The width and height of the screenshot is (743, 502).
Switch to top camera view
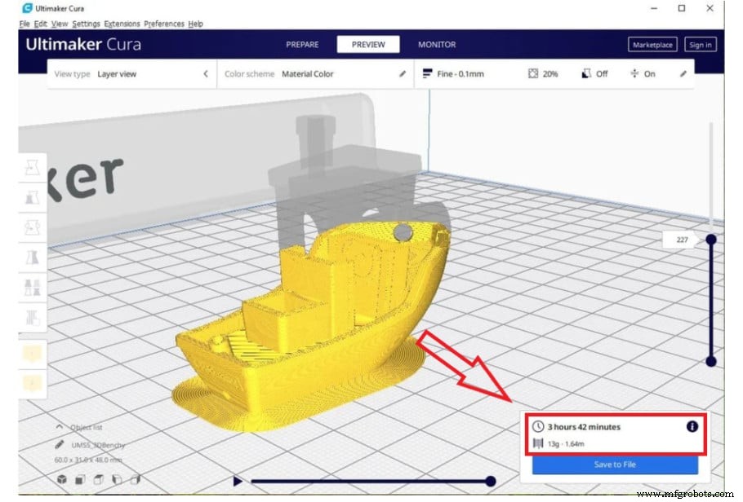pyautogui.click(x=98, y=480)
